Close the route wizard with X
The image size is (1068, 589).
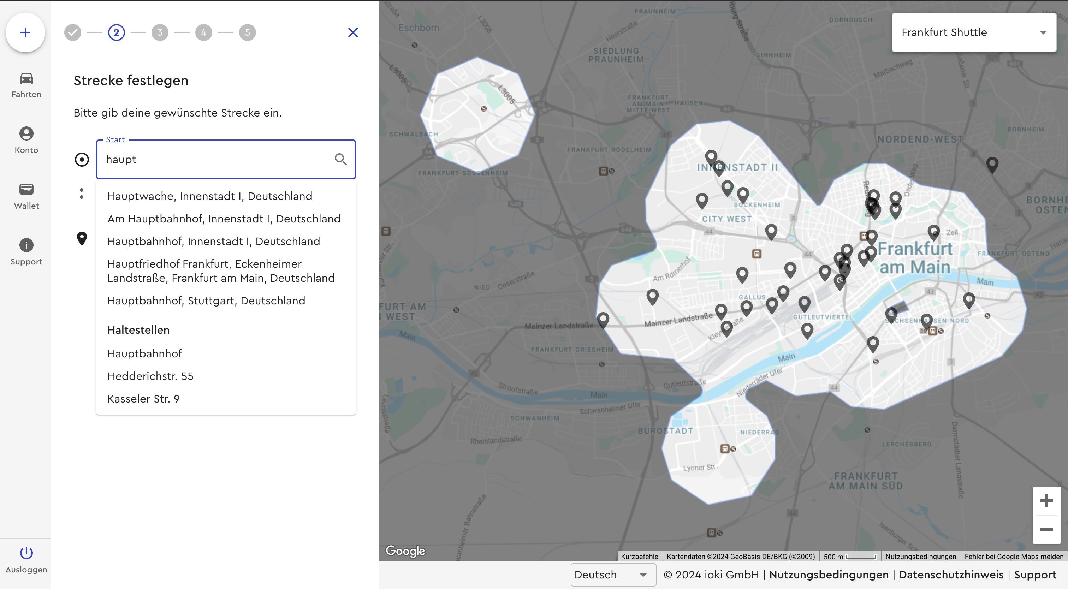(x=353, y=32)
